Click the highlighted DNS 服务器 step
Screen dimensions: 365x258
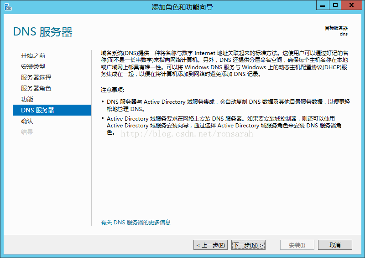point(52,110)
